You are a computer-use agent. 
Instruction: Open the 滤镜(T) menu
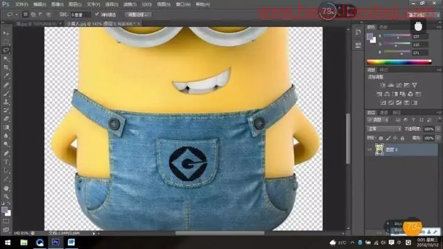tap(129, 4)
